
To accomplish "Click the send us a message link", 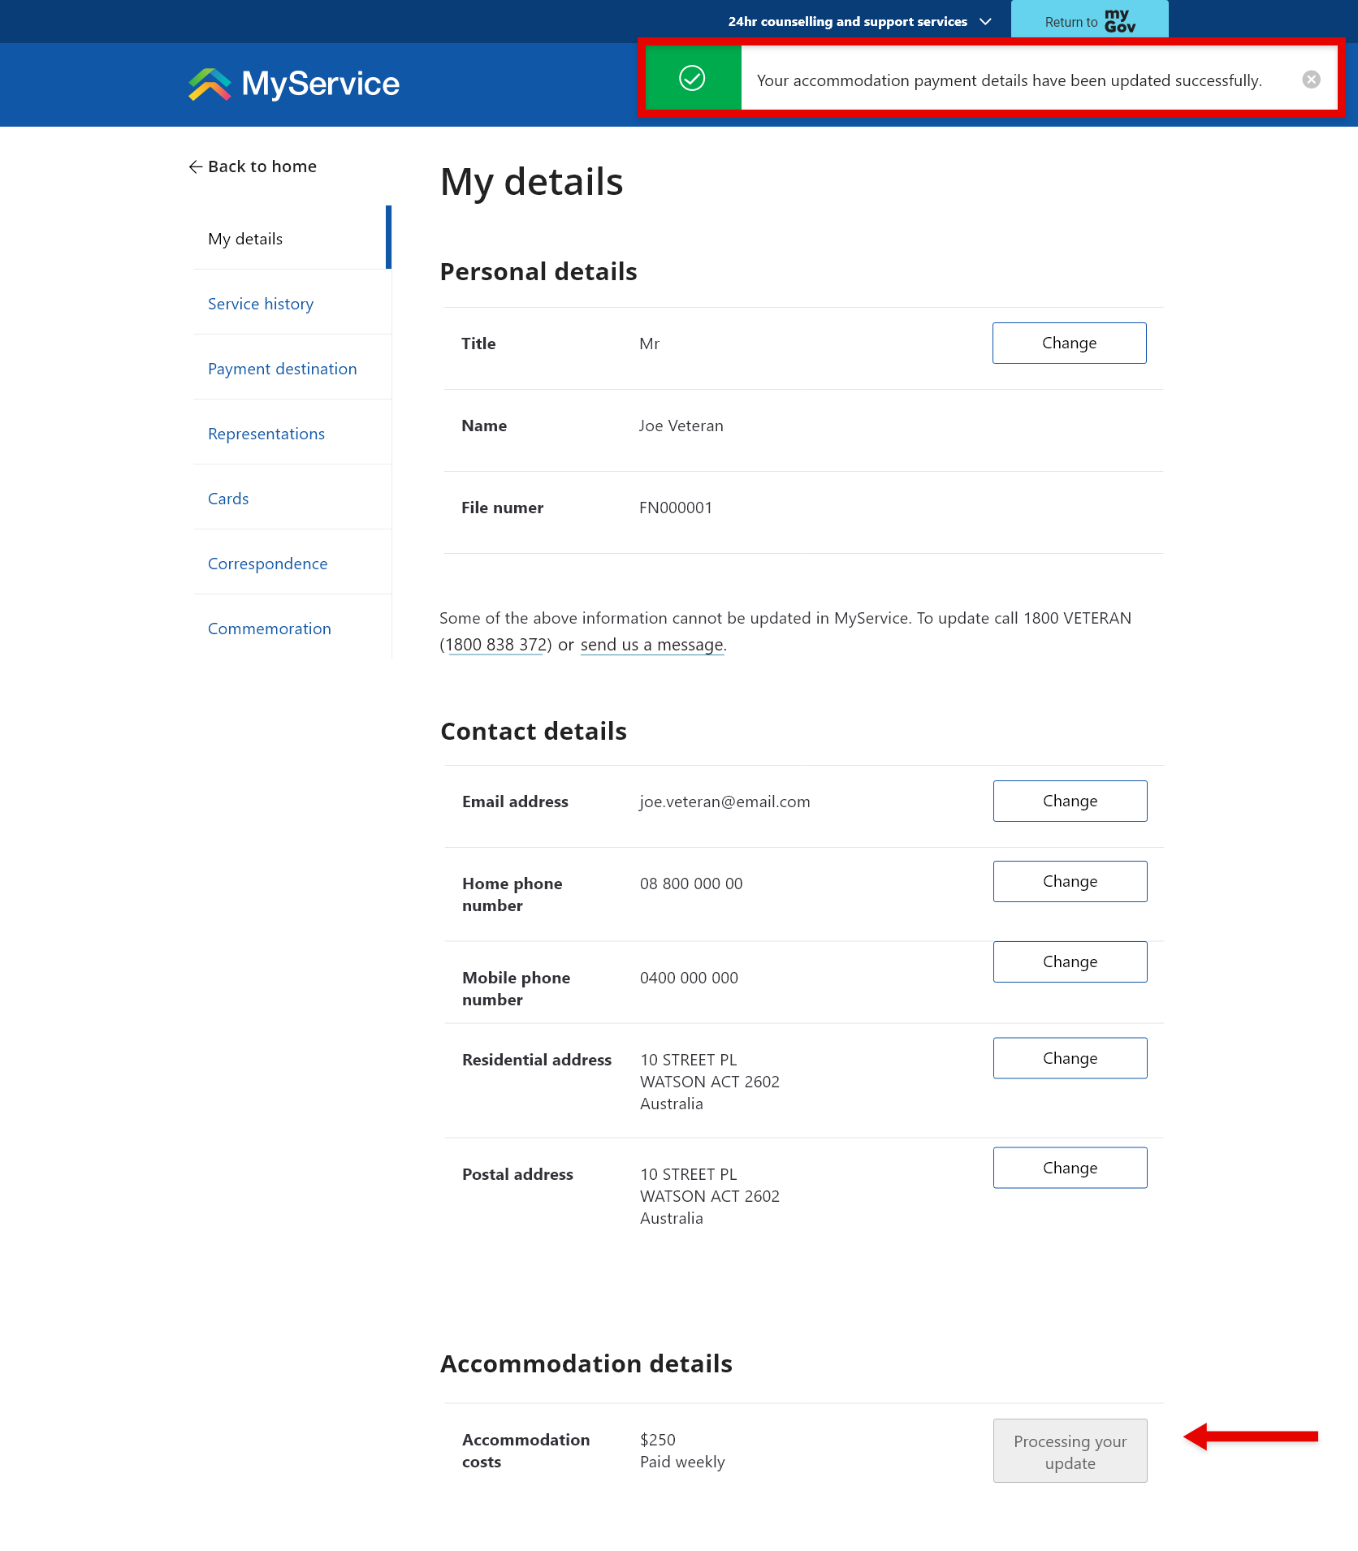I will point(651,644).
